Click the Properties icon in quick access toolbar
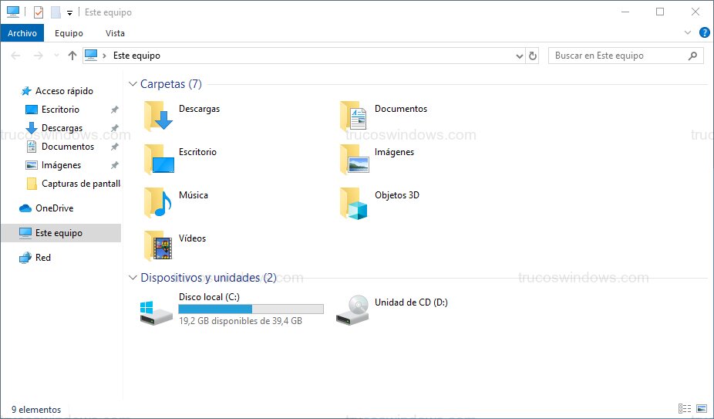 pos(39,12)
